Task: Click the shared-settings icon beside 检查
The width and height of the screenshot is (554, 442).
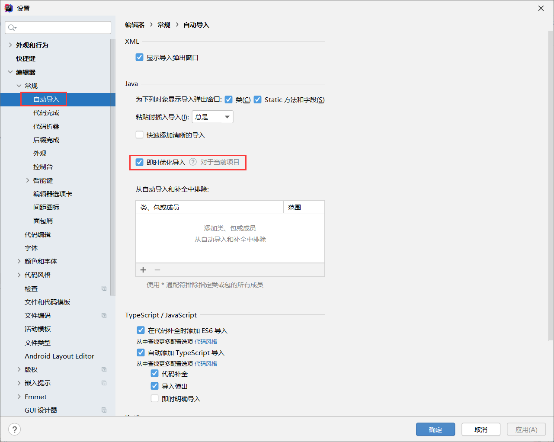Action: (104, 288)
